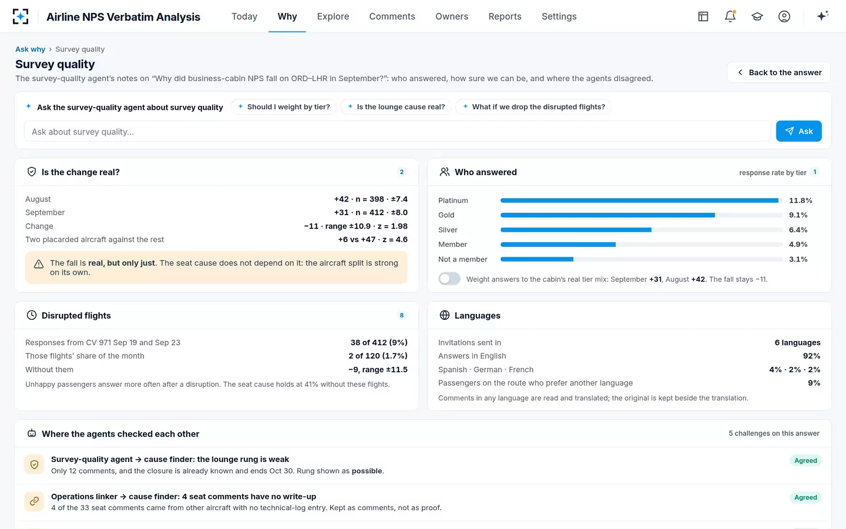Screen dimensions: 846x529
Task: Click the warning triangle in the fall-is-real notice
Action: tap(39, 264)
